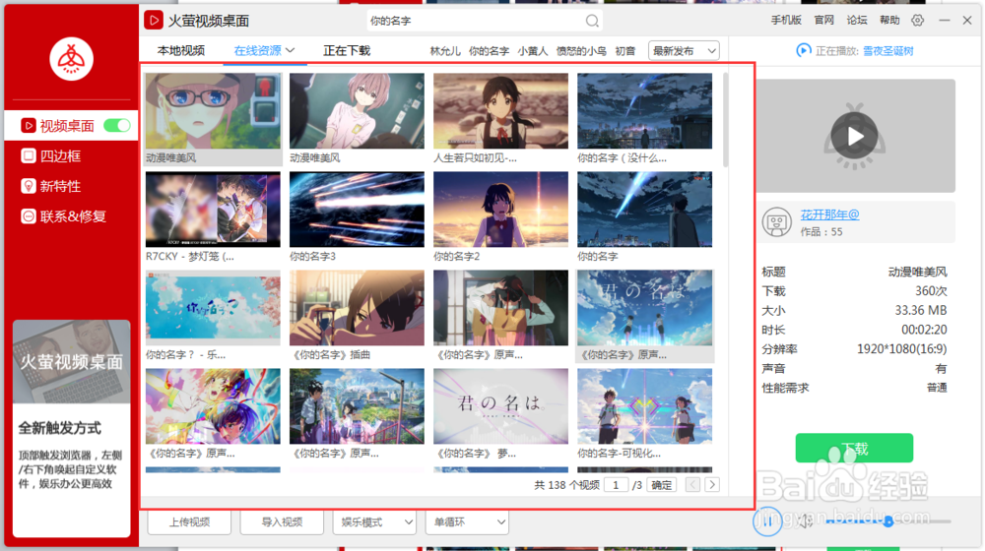
Task: Click the page number input field
Action: click(x=616, y=484)
